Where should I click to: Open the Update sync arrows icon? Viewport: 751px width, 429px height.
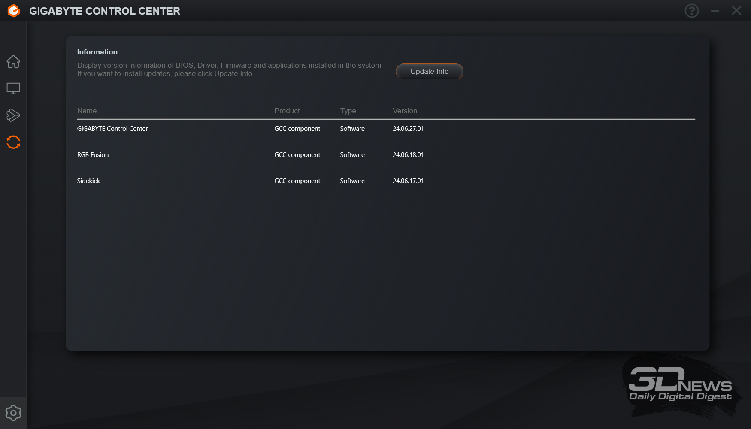pyautogui.click(x=13, y=142)
